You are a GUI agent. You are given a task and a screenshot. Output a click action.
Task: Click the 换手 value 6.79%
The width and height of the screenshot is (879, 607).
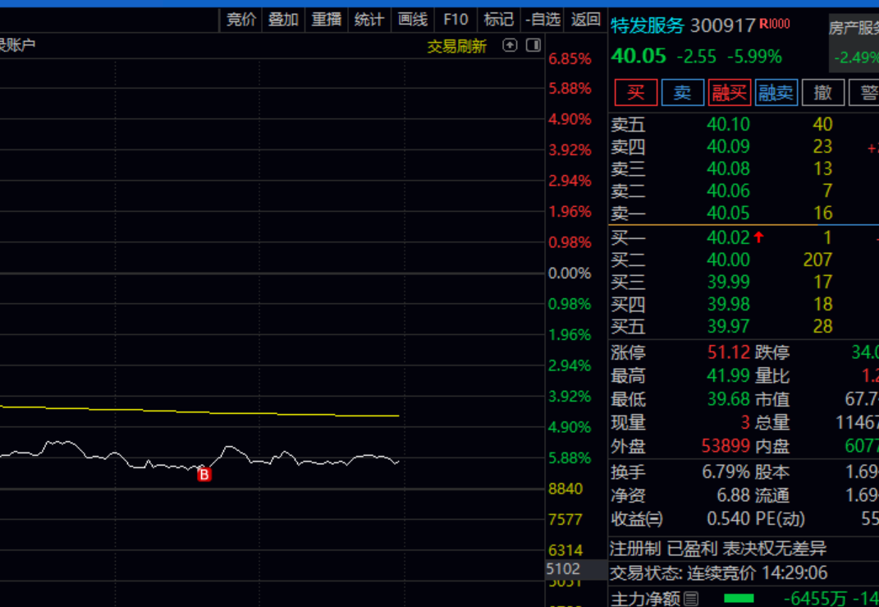(x=726, y=471)
